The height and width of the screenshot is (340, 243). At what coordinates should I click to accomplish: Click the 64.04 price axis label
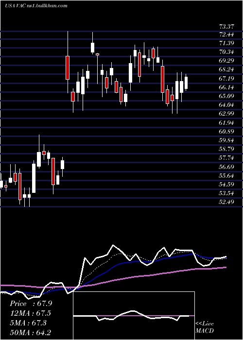pyautogui.click(x=226, y=105)
